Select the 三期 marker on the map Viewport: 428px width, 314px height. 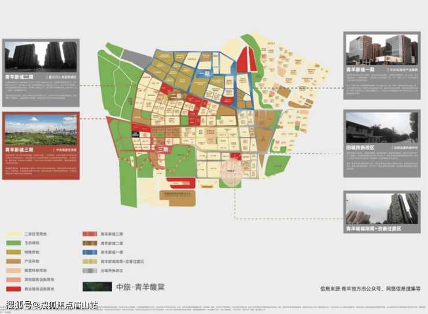[x=164, y=149]
